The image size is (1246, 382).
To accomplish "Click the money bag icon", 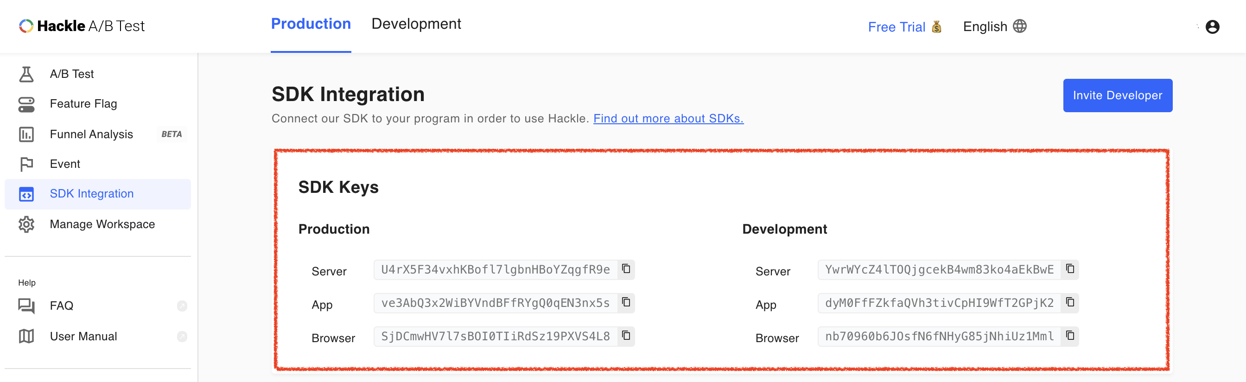I will (x=936, y=26).
